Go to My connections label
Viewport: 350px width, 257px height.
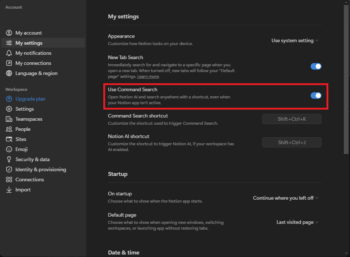click(33, 63)
